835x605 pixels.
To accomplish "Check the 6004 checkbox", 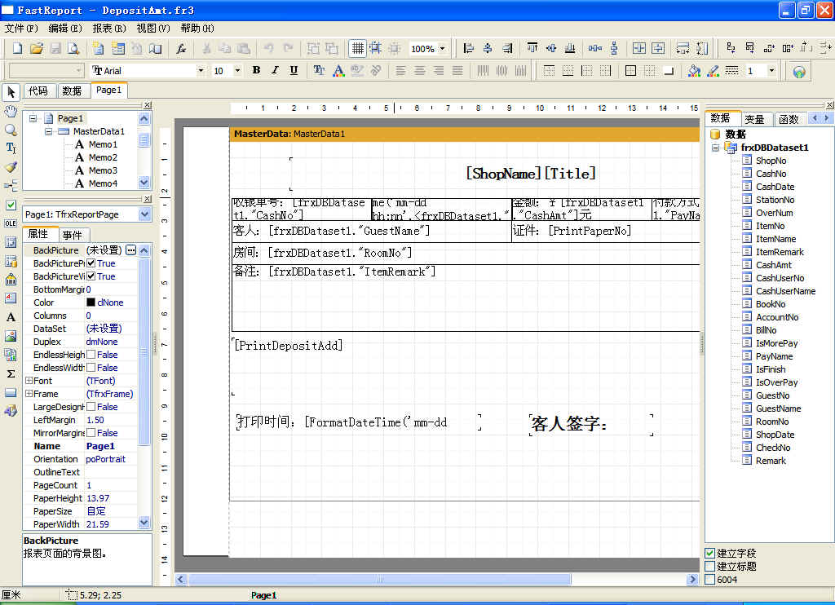I will click(710, 580).
